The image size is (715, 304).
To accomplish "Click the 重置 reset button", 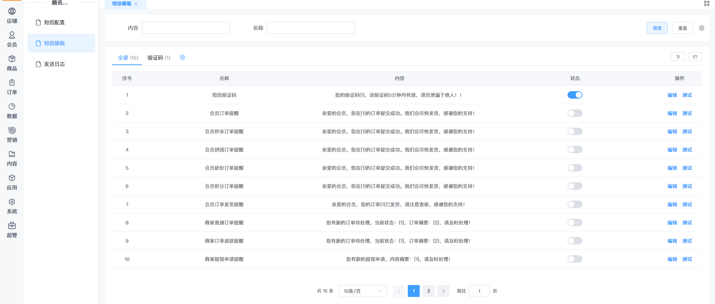I will pyautogui.click(x=683, y=28).
